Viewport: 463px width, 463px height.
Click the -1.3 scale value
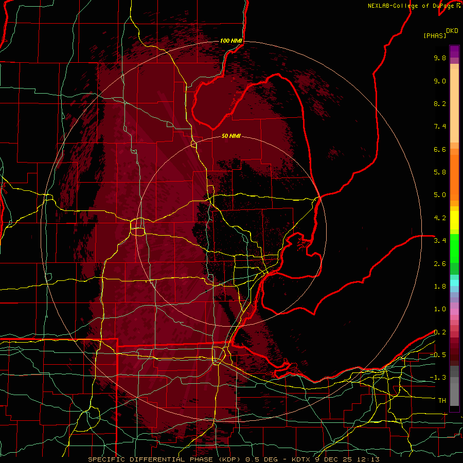(438, 378)
